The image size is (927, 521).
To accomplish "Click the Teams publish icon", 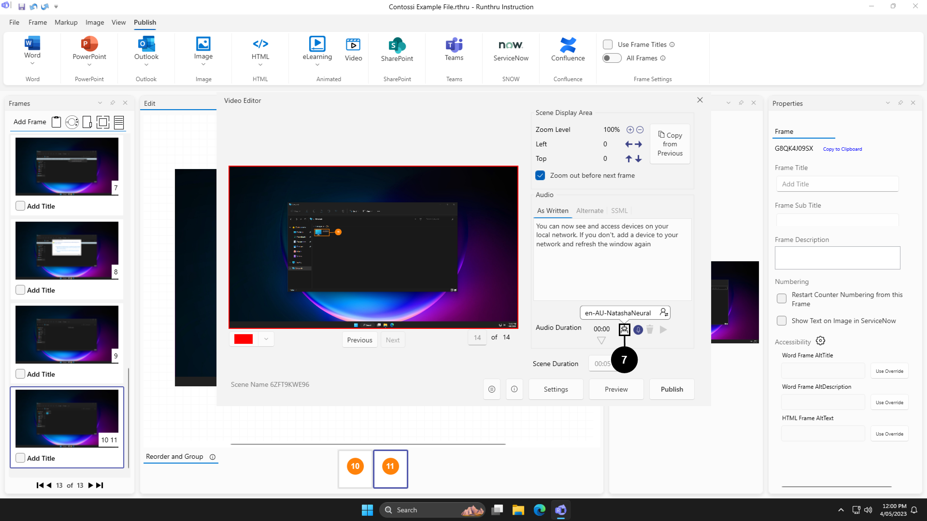I will click(x=454, y=45).
